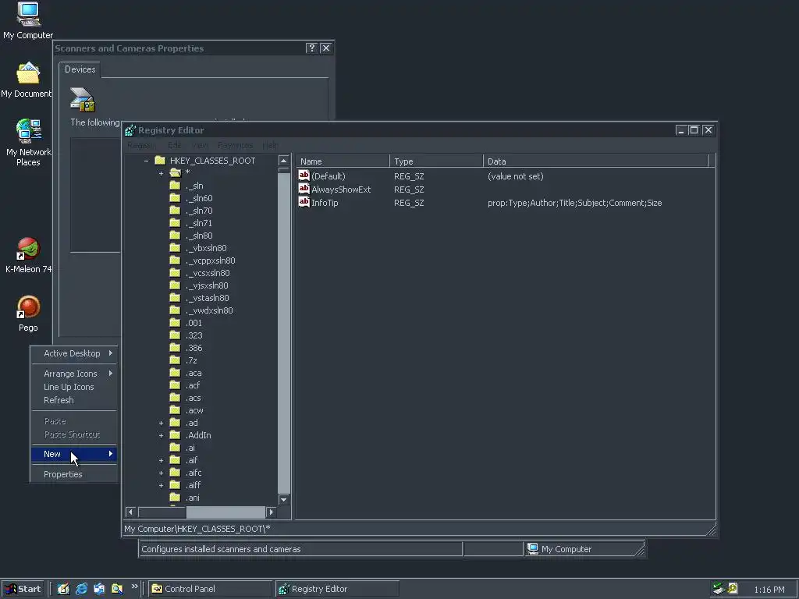Screen dimensions: 799x599
Task: Select the ._sln60 key
Action: pyautogui.click(x=199, y=198)
